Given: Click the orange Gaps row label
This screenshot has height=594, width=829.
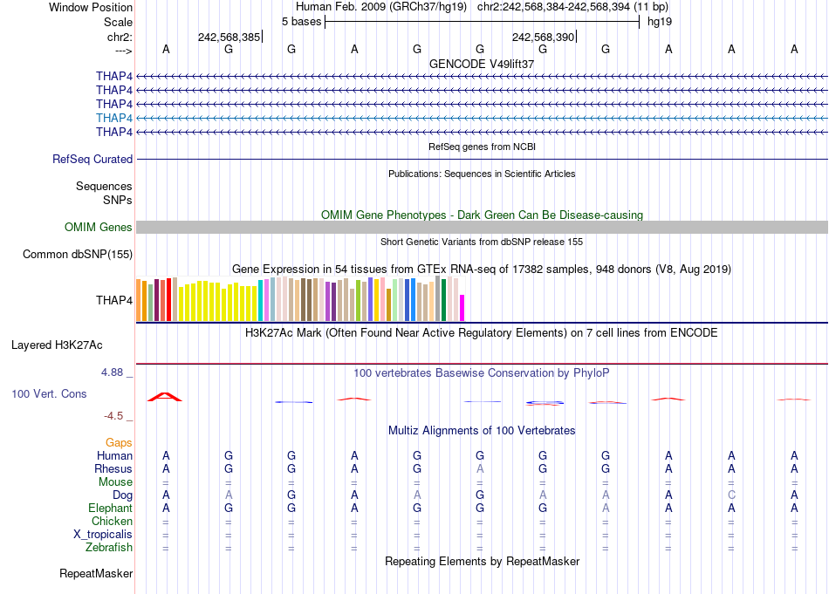Looking at the screenshot, I should [x=119, y=443].
